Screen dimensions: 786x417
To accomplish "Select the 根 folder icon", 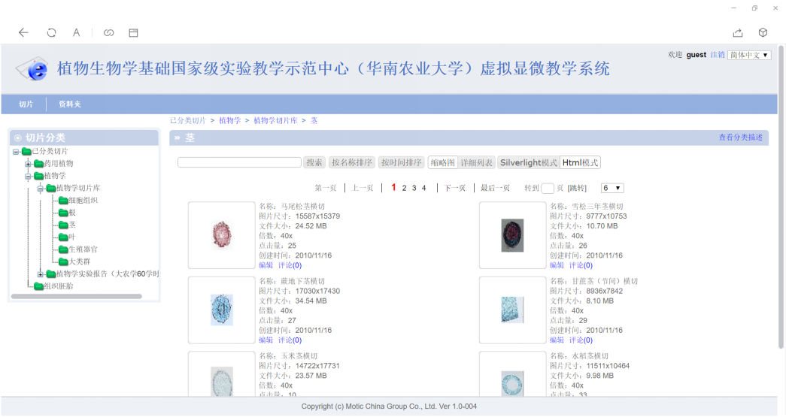I will [62, 213].
